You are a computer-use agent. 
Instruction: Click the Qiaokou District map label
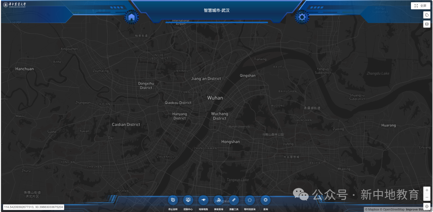(178, 103)
